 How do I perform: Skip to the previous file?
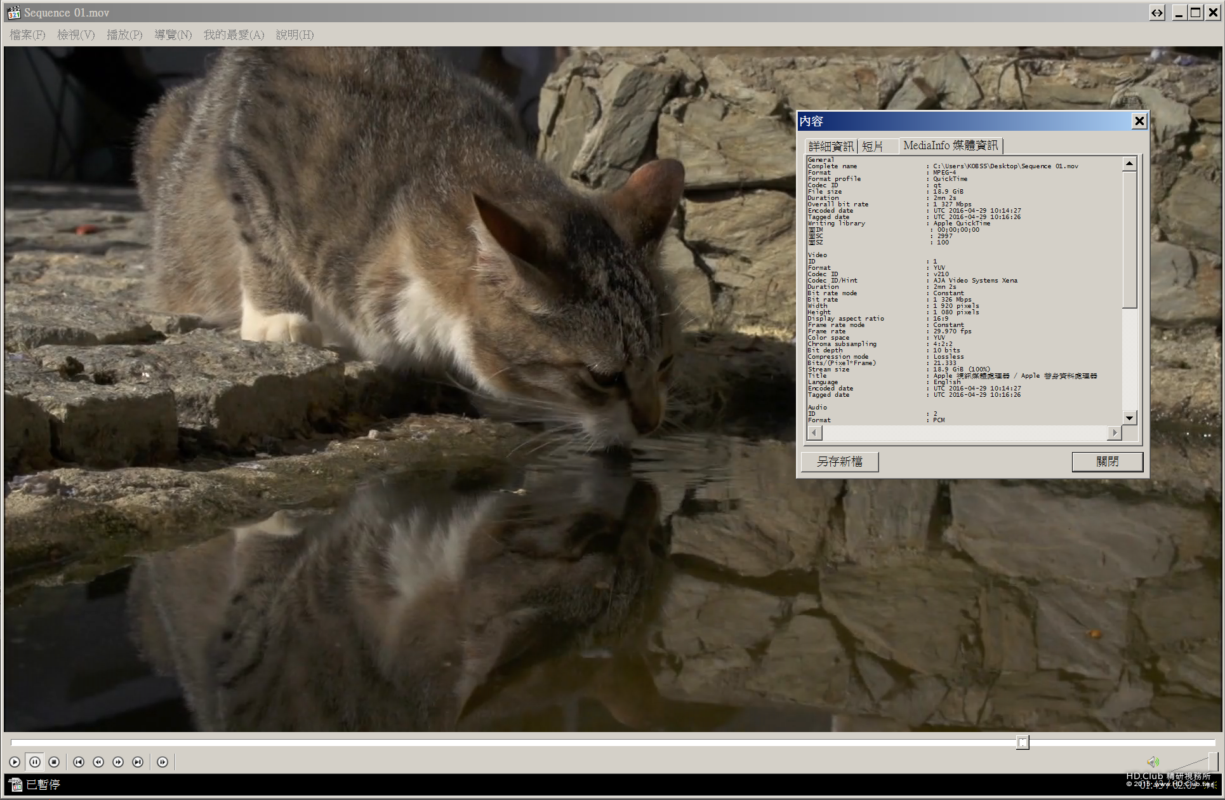(x=79, y=762)
